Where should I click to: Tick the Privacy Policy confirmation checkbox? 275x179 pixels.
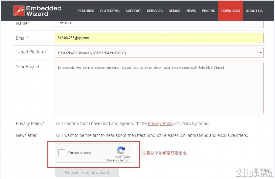pos(58,123)
